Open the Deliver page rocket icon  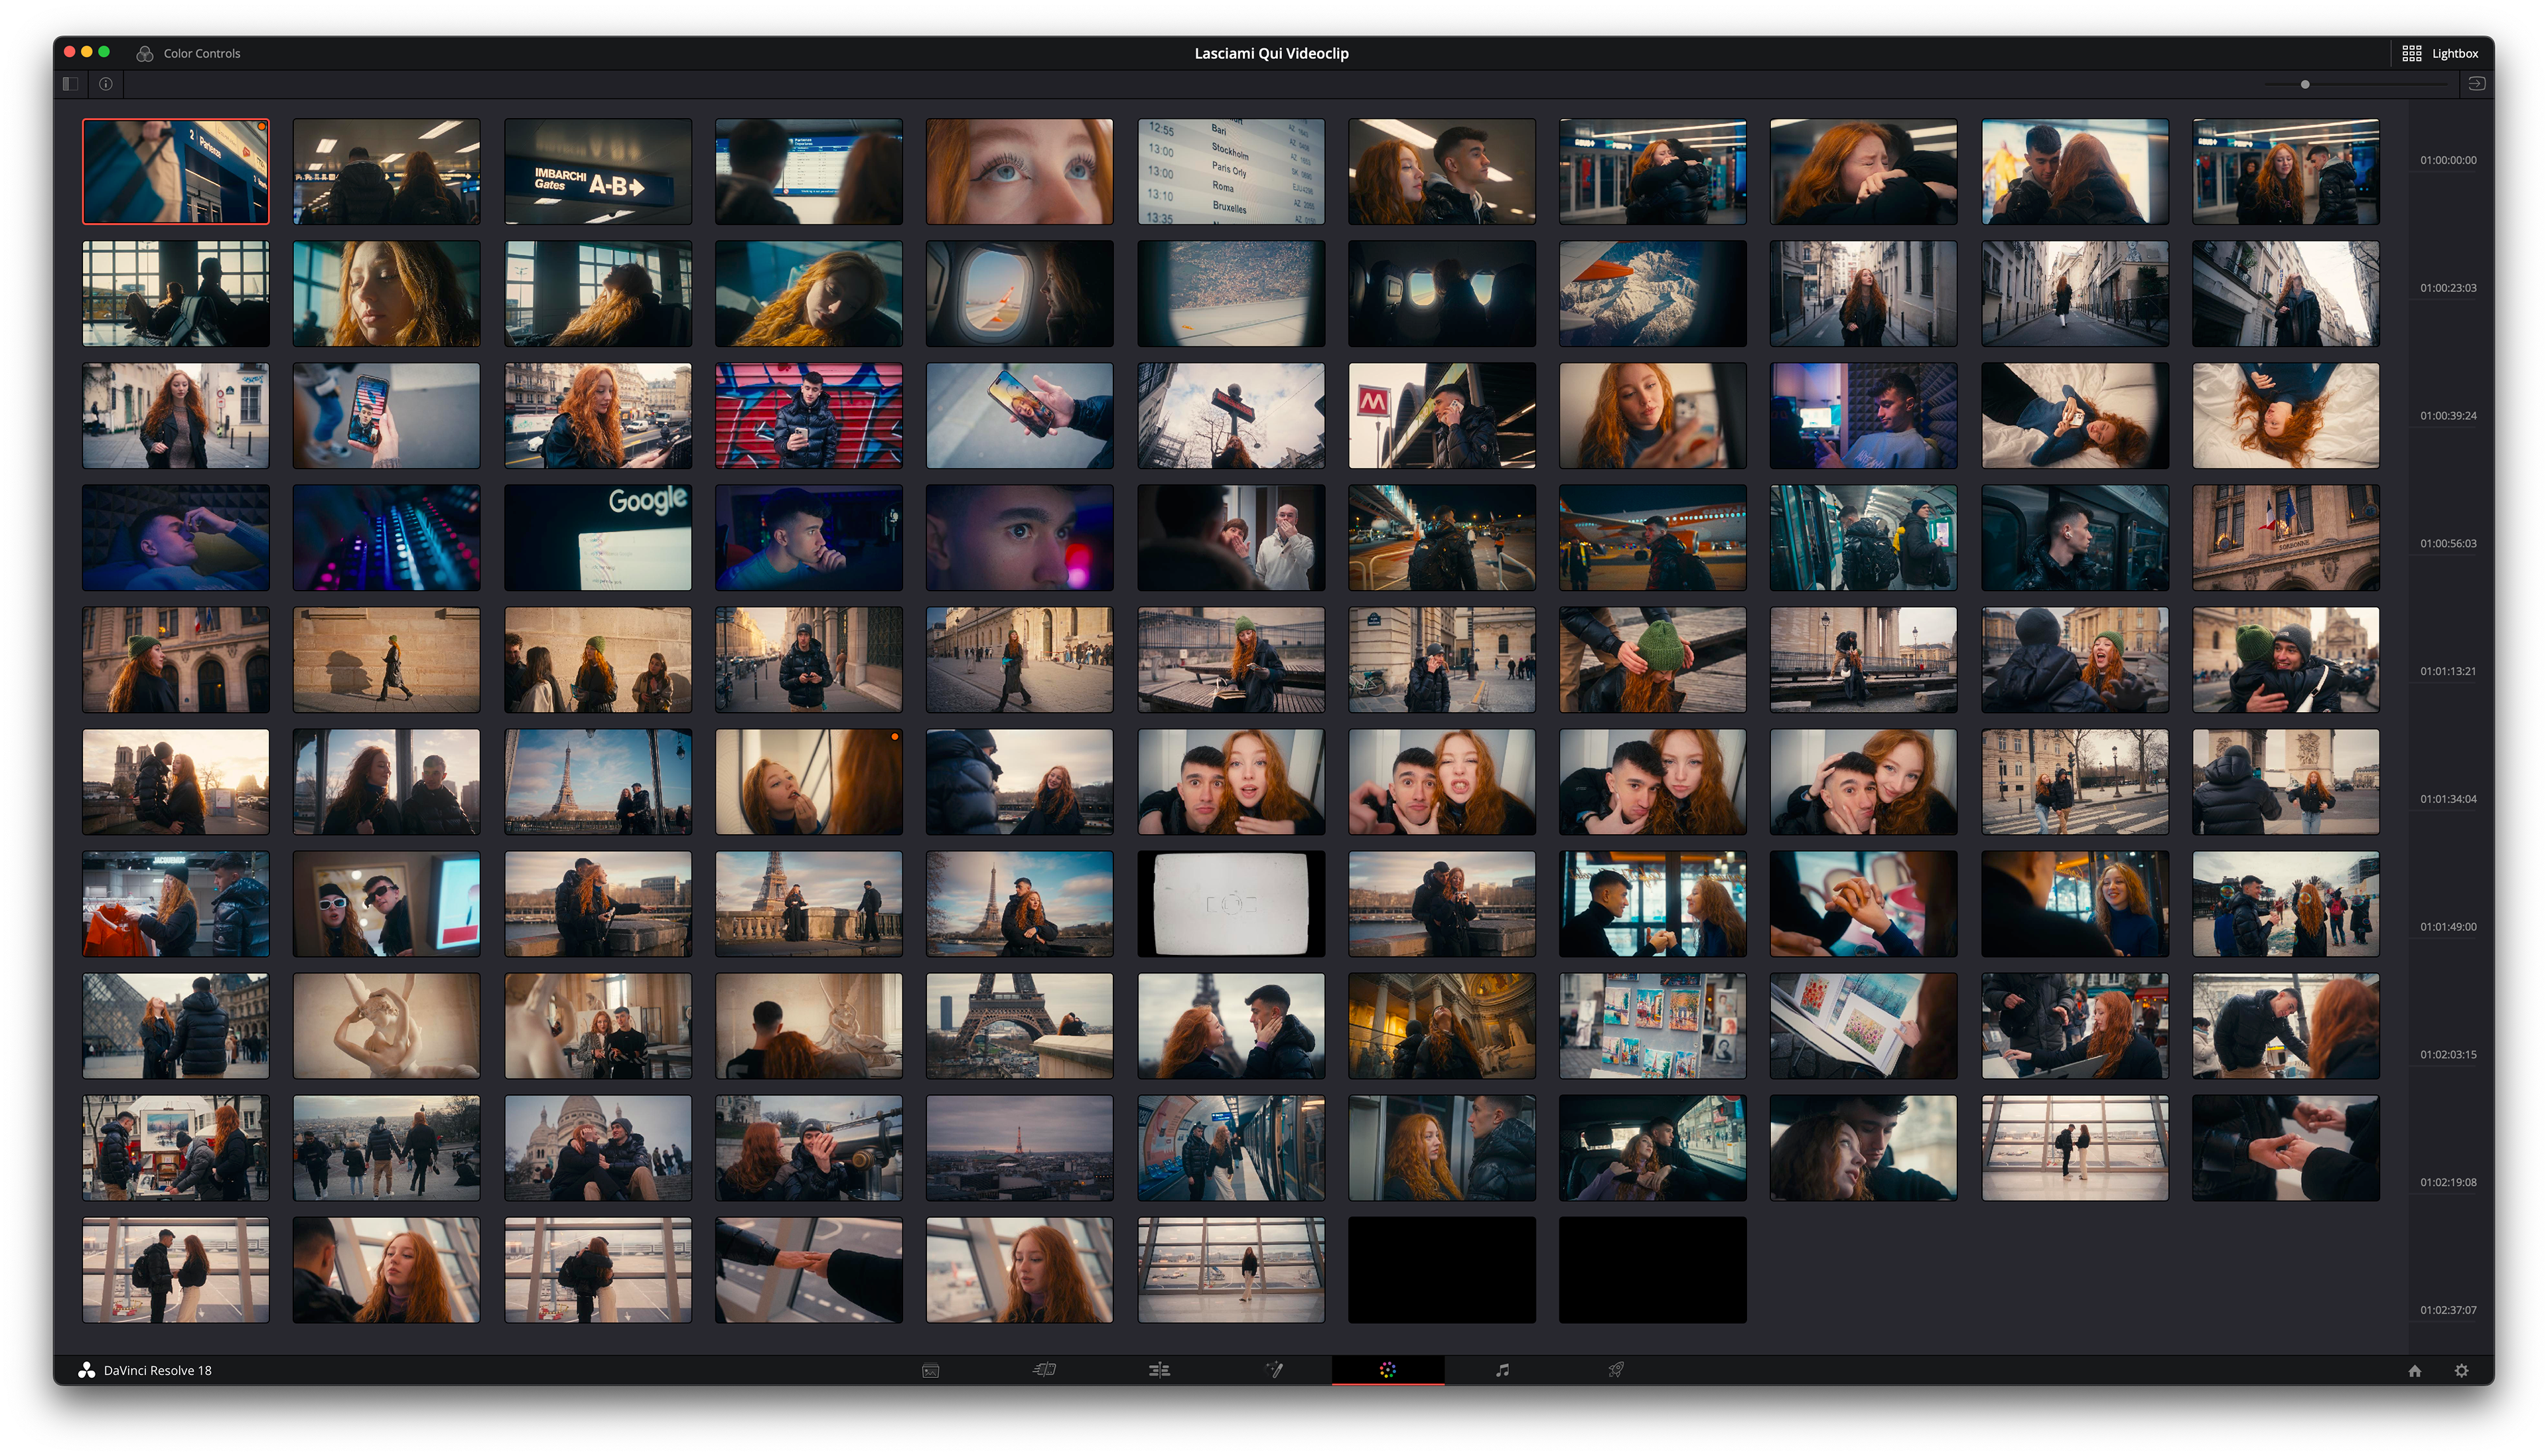(1615, 1370)
